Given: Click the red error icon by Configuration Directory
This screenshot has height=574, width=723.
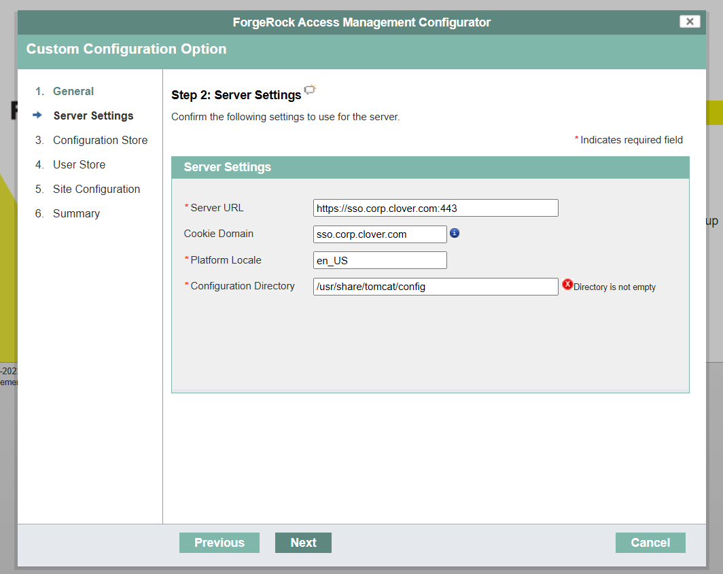Looking at the screenshot, I should pyautogui.click(x=567, y=285).
